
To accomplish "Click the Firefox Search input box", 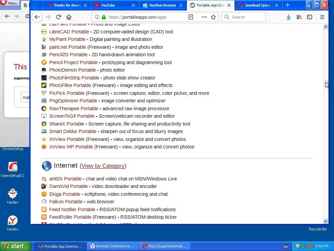I will (x=244, y=17).
